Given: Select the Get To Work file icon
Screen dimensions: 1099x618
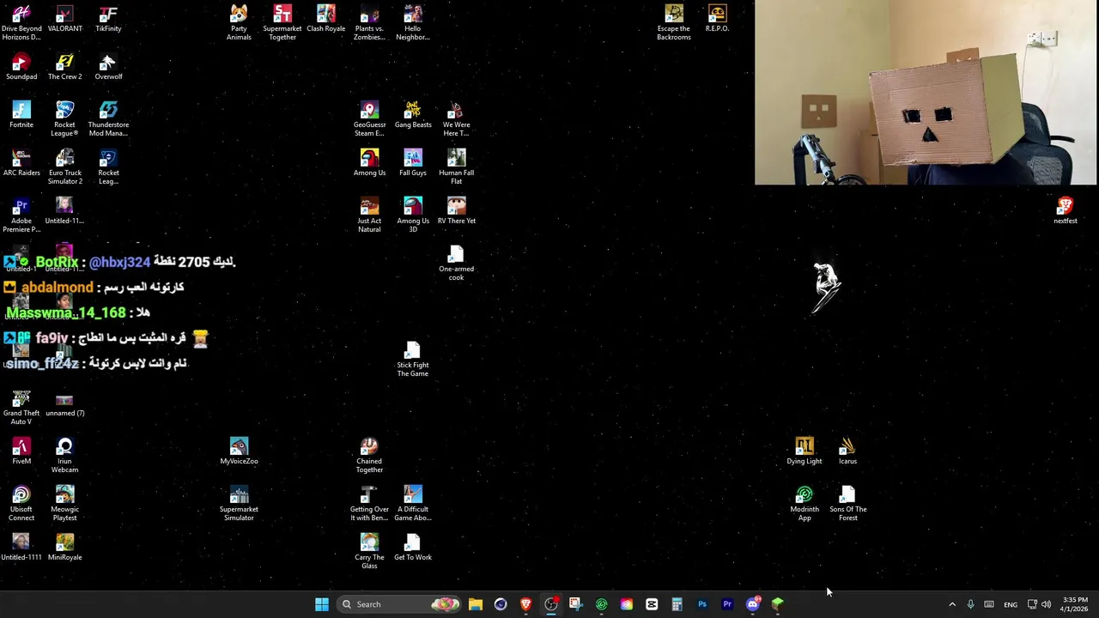Looking at the screenshot, I should tap(413, 548).
